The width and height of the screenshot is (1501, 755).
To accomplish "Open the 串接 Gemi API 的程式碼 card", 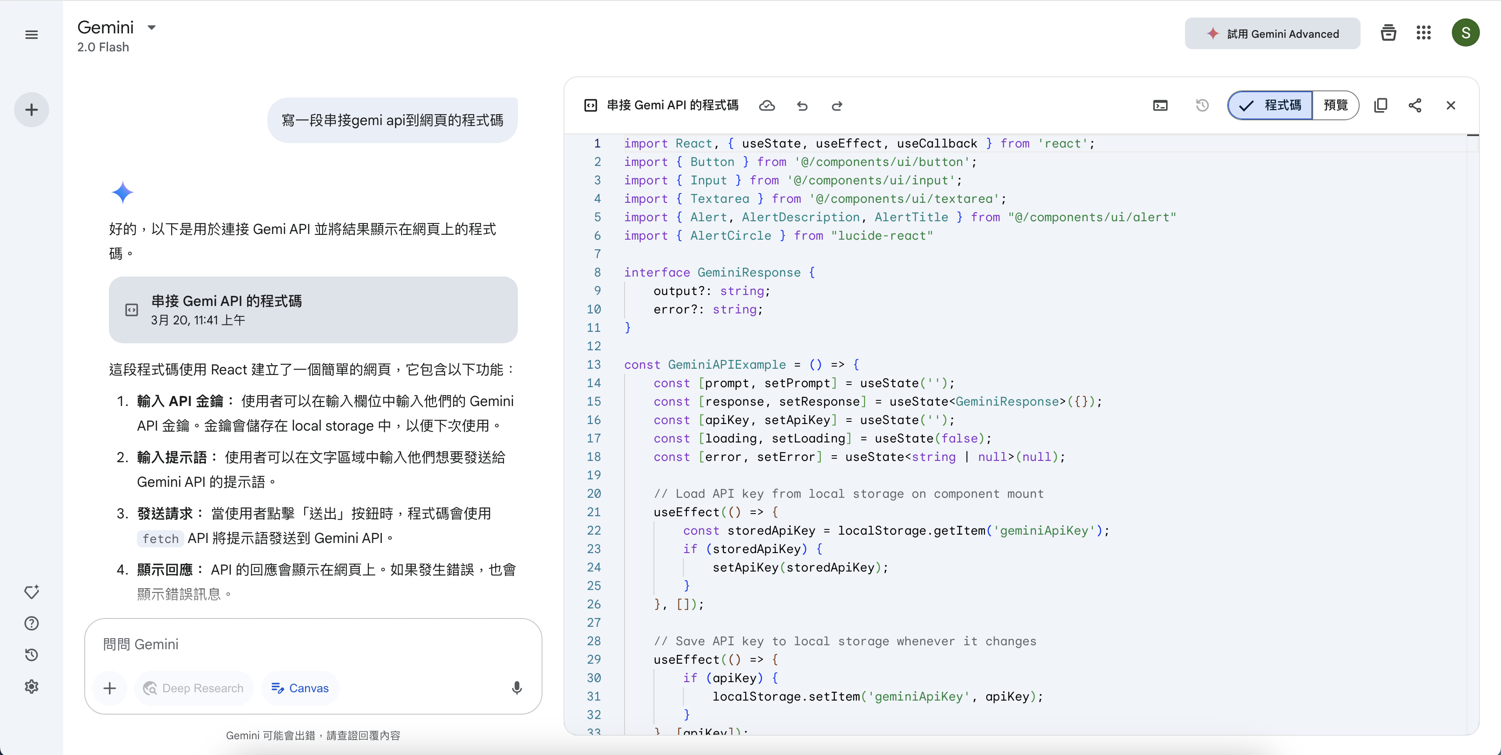I will point(313,310).
